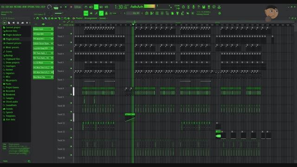Select the Delete tool in playlist
This screenshot has height=167, width=297.
click(x=49, y=19)
